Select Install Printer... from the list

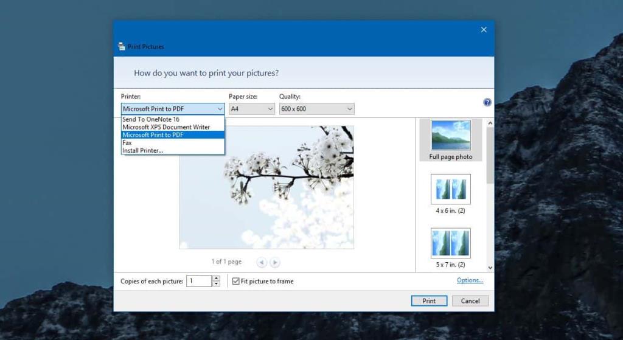142,150
